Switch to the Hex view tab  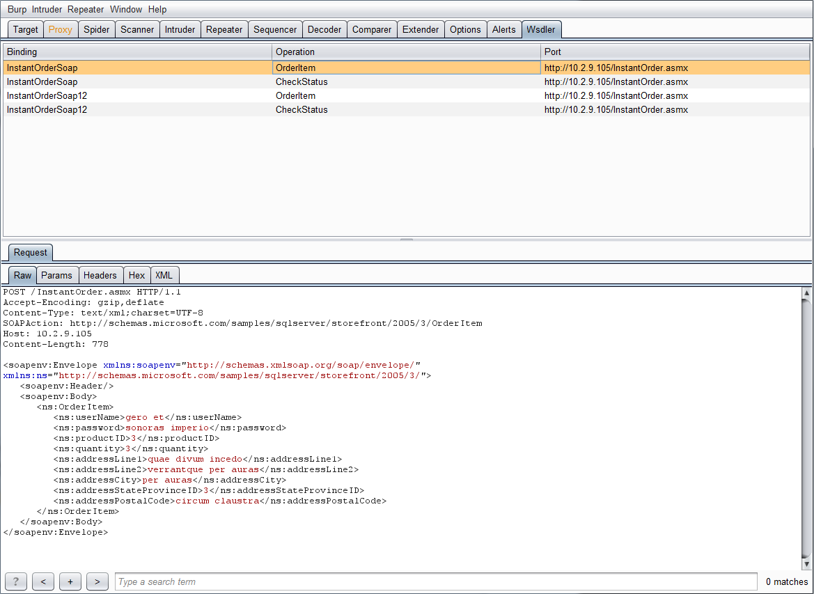pyautogui.click(x=136, y=275)
